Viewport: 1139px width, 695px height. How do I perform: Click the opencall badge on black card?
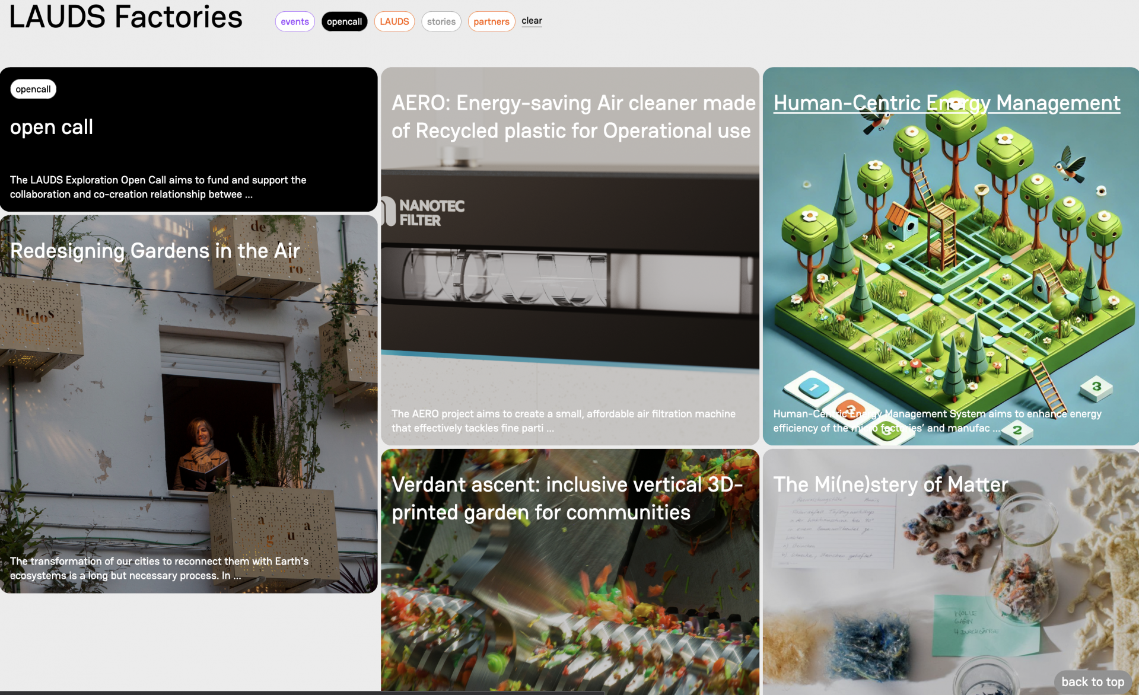click(33, 90)
